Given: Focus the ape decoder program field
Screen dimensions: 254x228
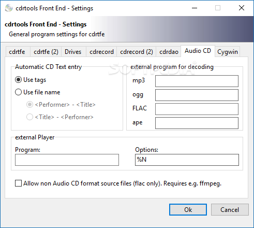Looking at the screenshot, I should click(197, 123).
